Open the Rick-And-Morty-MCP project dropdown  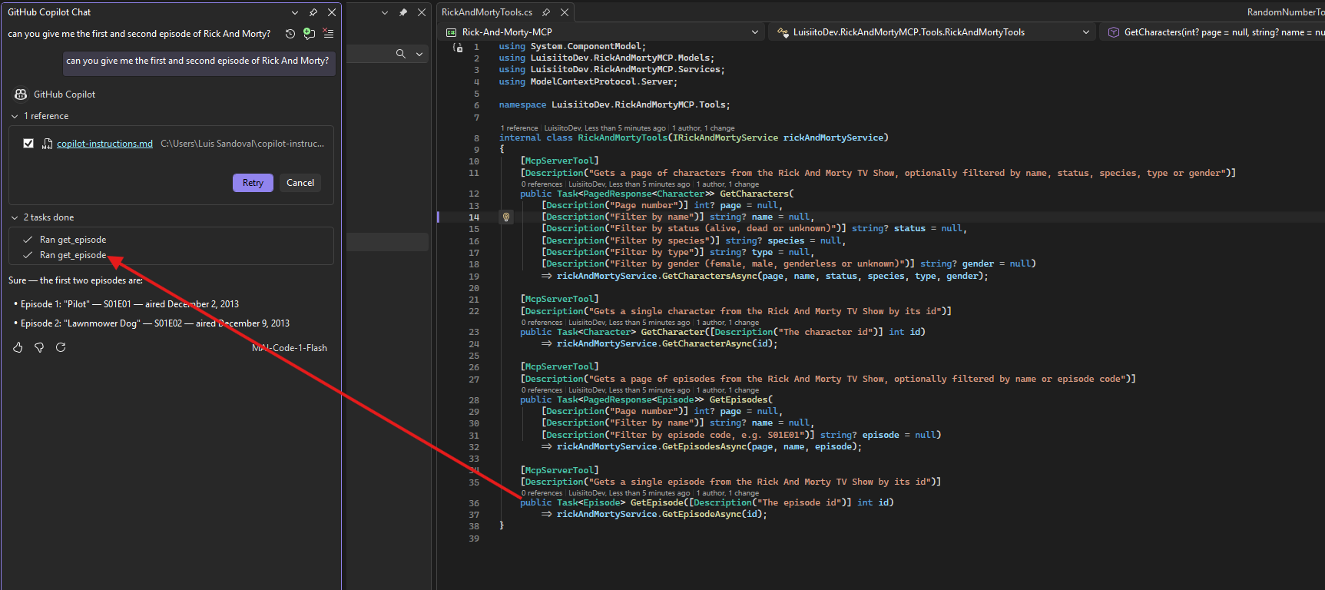point(755,32)
